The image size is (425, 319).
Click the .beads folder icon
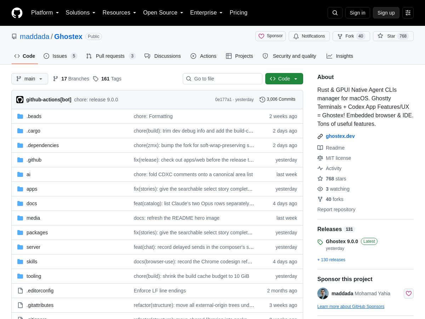click(x=20, y=116)
